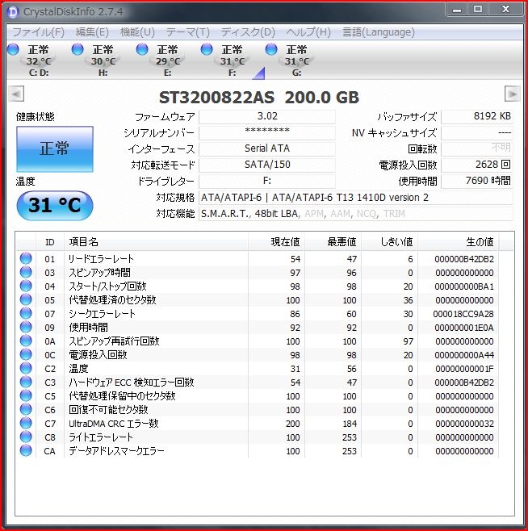Click the ID column header
The height and width of the screenshot is (531, 528).
50,242
